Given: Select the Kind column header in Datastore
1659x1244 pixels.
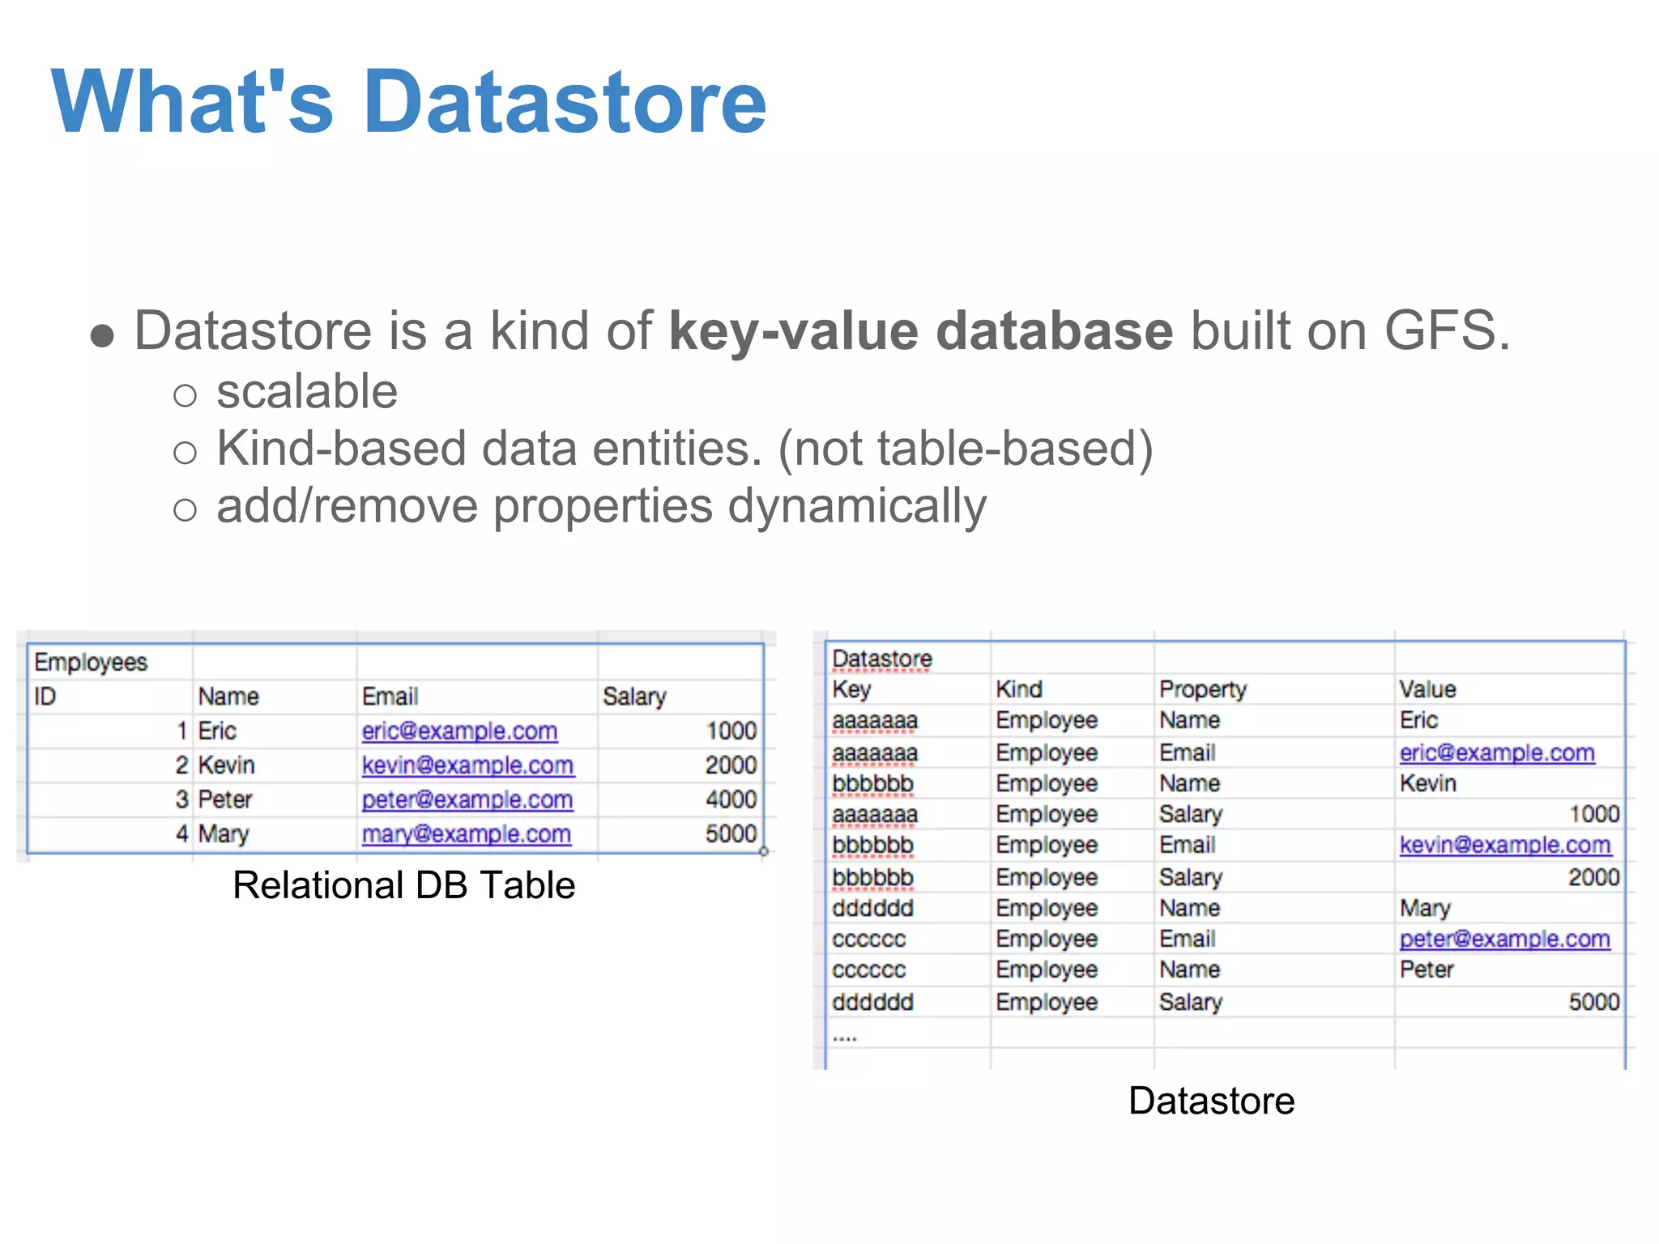Looking at the screenshot, I should (x=1018, y=689).
